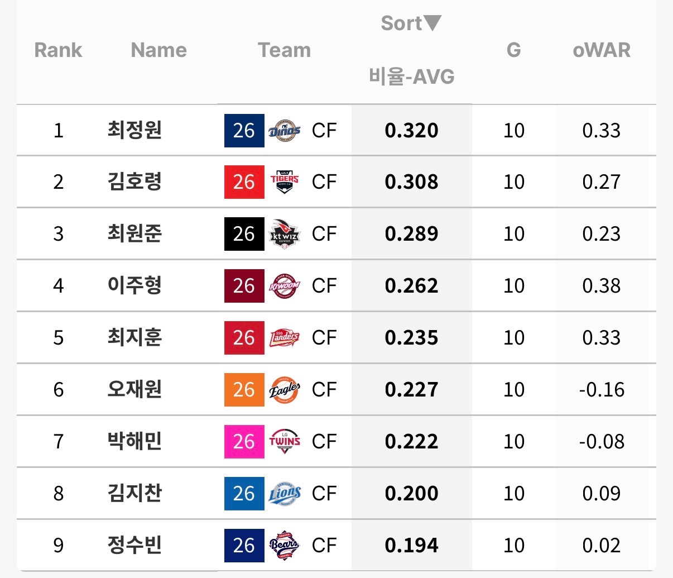673x578 pixels.
Task: Click the Name column header
Action: tap(158, 50)
